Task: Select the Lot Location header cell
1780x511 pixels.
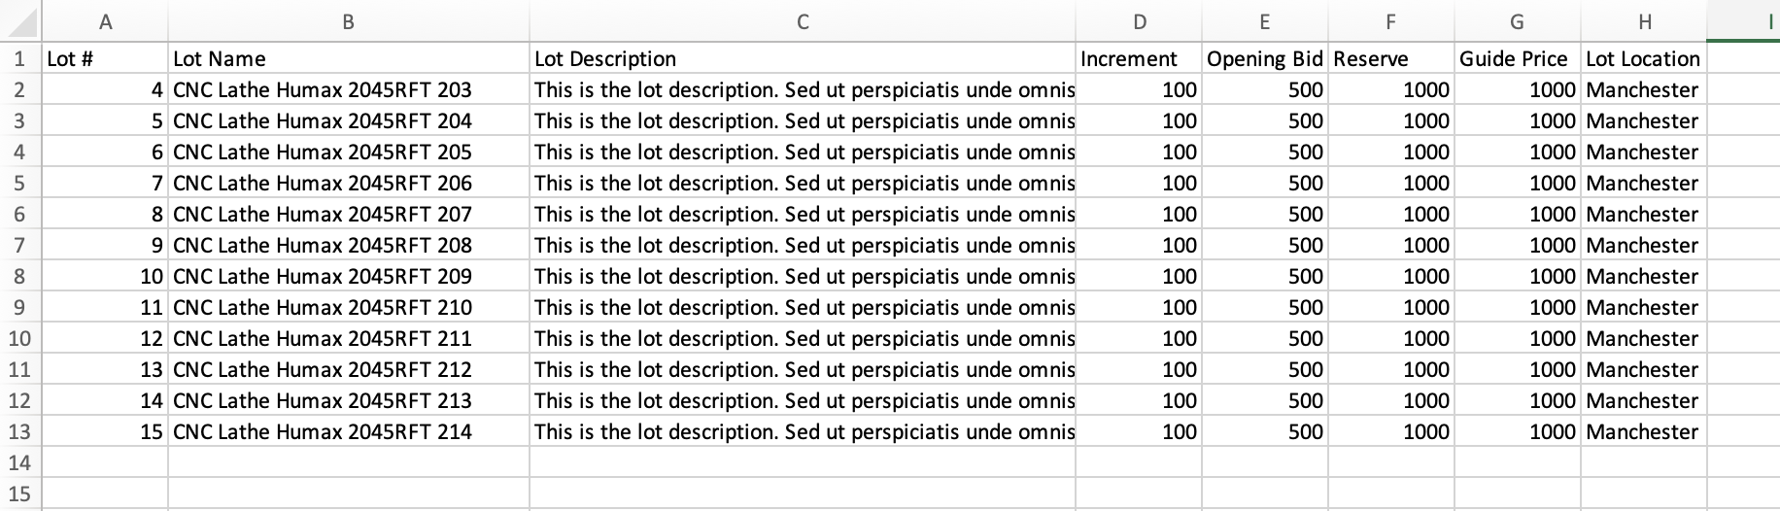Action: pyautogui.click(x=1644, y=59)
